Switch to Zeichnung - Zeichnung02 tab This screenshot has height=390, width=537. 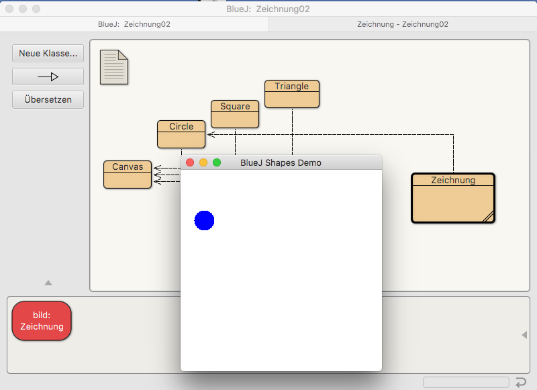pyautogui.click(x=403, y=23)
